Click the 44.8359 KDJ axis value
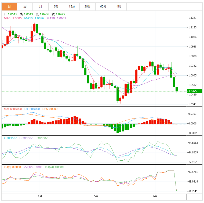The image size is (204, 203). tap(193, 152)
